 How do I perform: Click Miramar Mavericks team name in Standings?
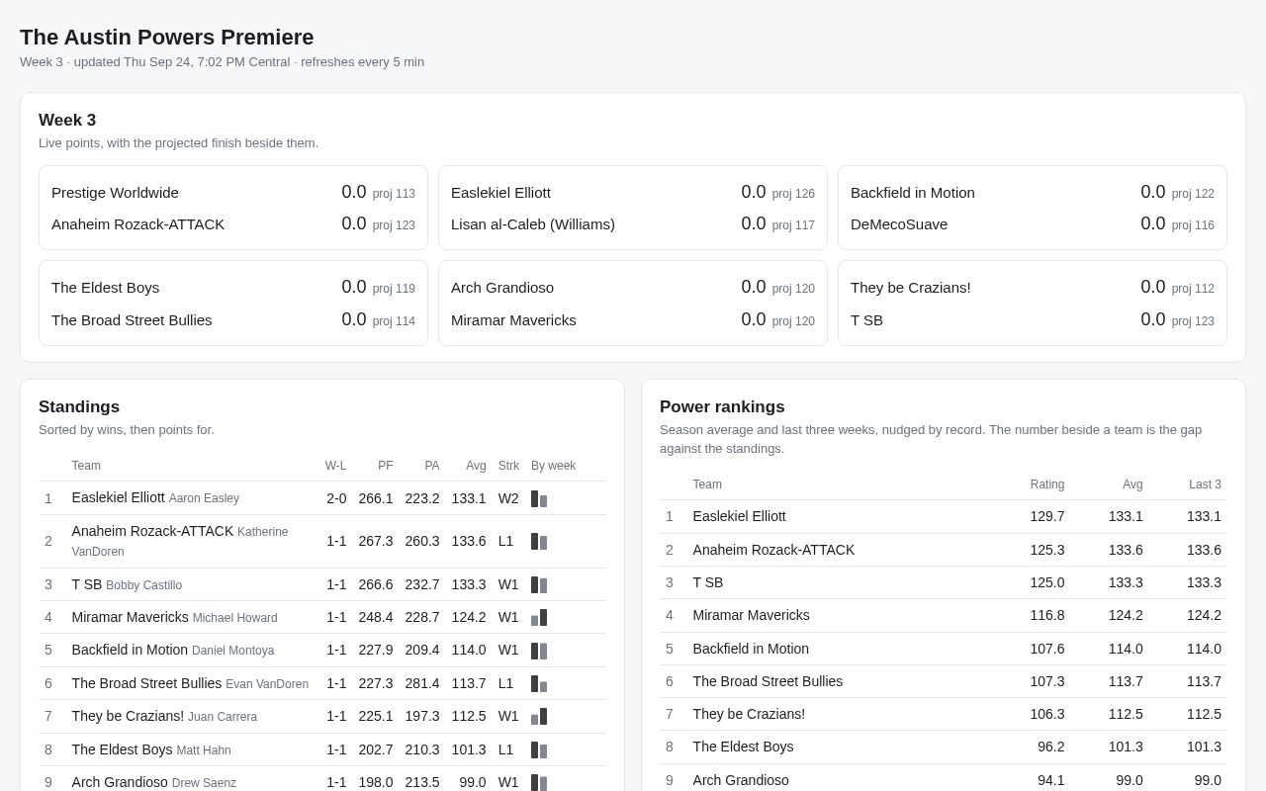click(130, 617)
